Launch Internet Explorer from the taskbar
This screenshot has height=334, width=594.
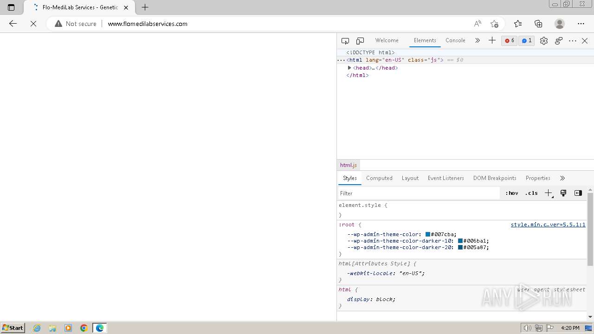click(37, 328)
